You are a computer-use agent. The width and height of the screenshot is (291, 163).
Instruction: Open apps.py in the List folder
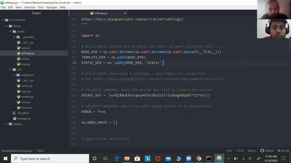click(26, 91)
